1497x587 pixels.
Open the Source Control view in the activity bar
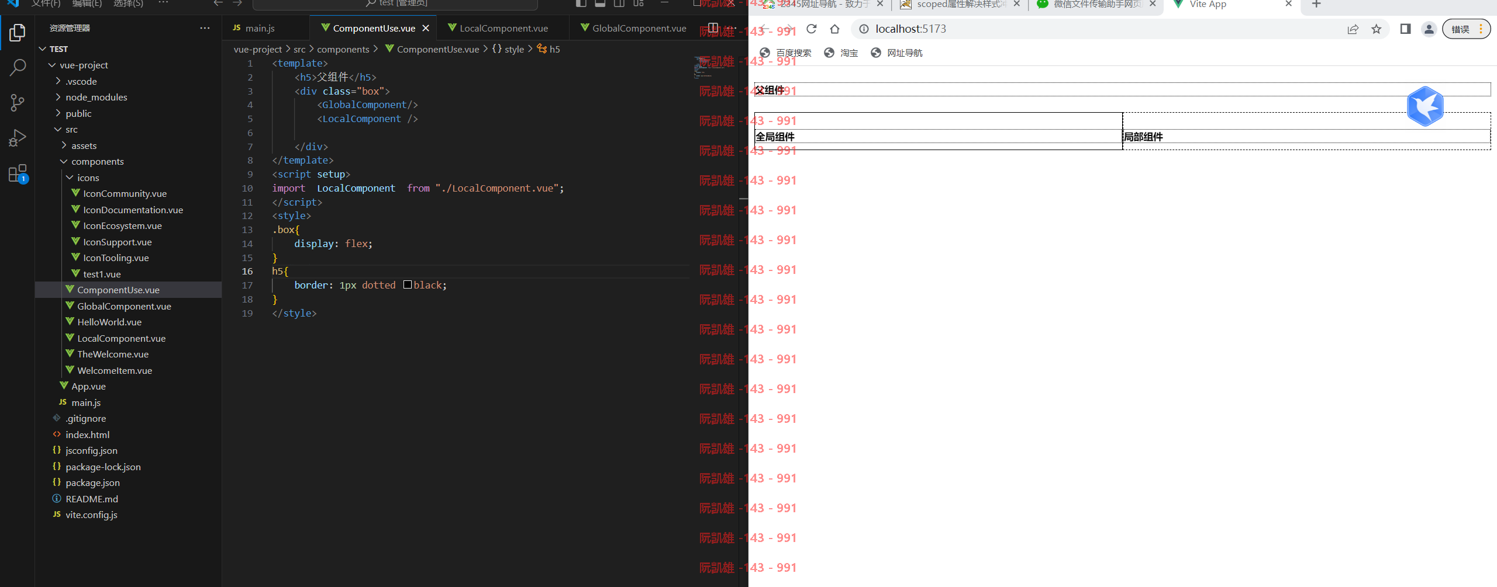click(x=18, y=103)
